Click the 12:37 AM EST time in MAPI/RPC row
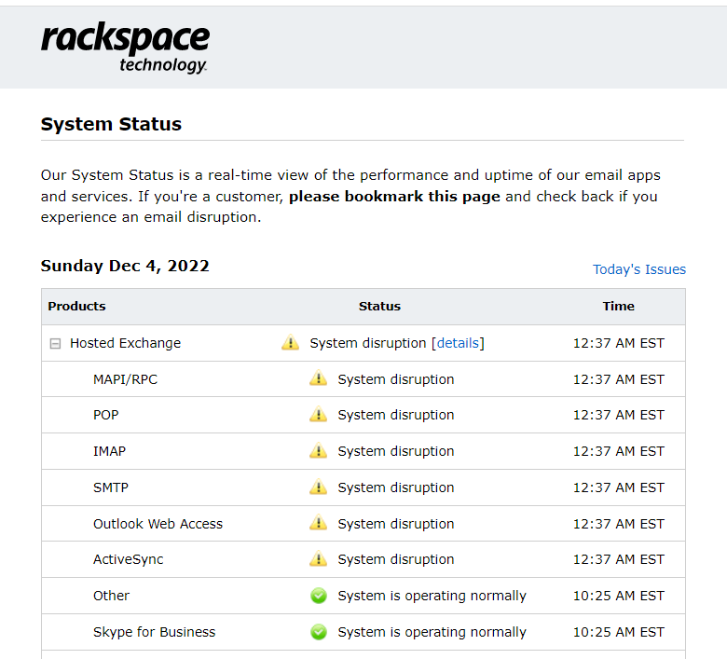Screen dimensions: 727x659 619,379
